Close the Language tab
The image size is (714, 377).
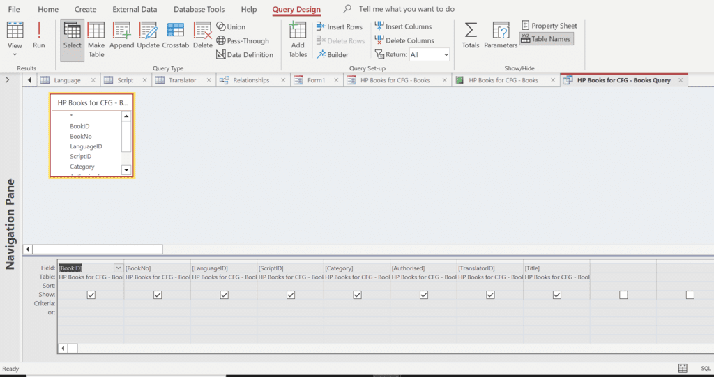(x=93, y=80)
